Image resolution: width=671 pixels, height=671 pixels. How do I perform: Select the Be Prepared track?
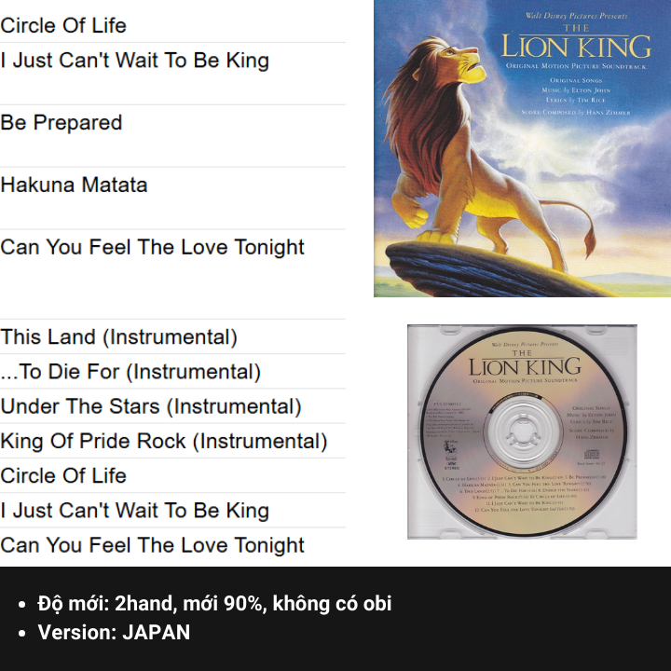[62, 122]
